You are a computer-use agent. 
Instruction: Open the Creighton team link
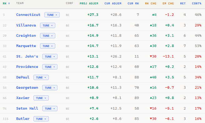tap(26, 35)
